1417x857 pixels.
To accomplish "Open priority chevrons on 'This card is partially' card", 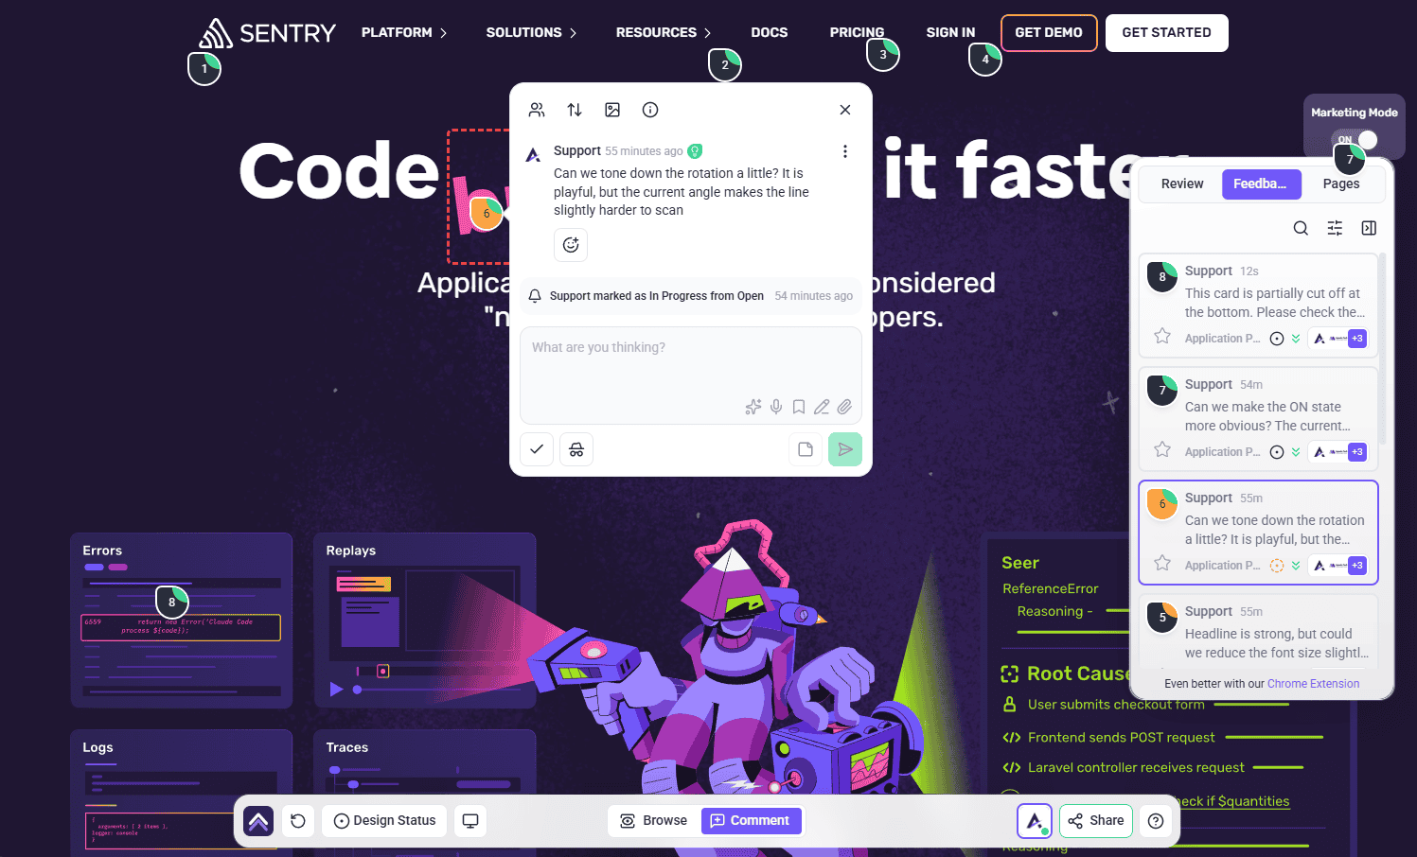I will coord(1296,339).
